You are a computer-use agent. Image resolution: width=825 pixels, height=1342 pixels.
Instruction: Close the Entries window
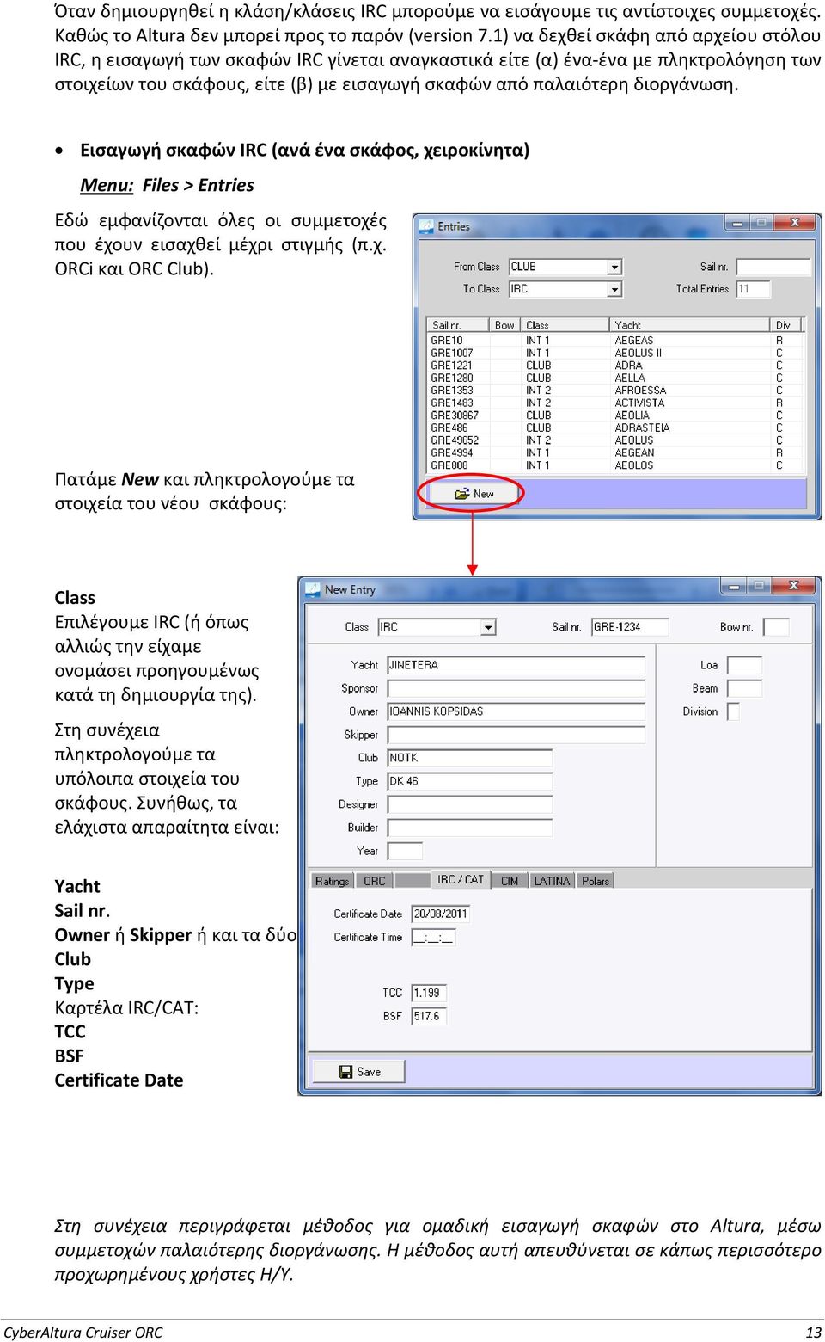(794, 223)
